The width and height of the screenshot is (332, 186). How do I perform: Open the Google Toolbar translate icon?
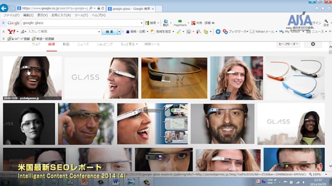pyautogui.click(x=166, y=23)
